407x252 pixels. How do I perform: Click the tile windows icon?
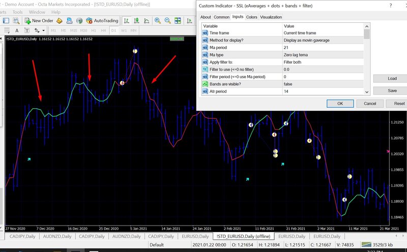coord(179,21)
